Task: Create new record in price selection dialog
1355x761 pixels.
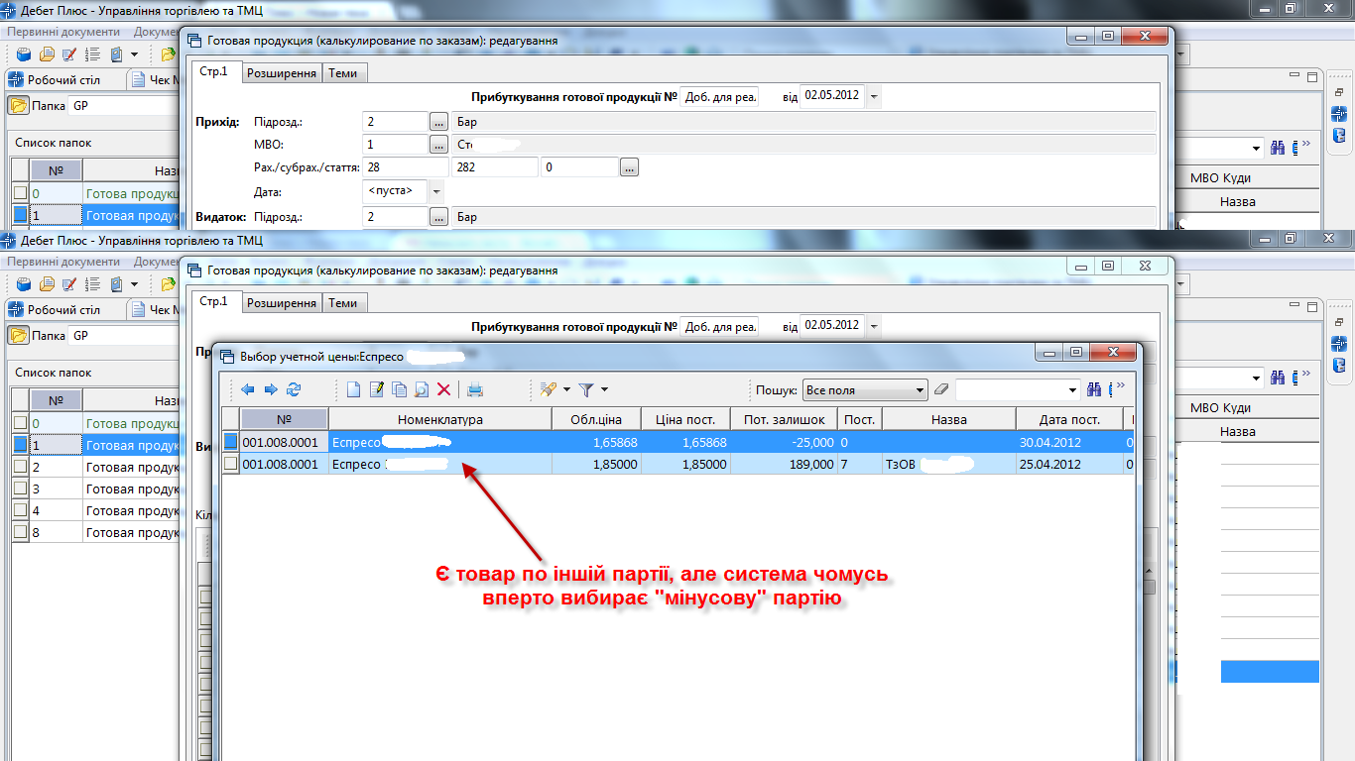Action: (x=353, y=389)
